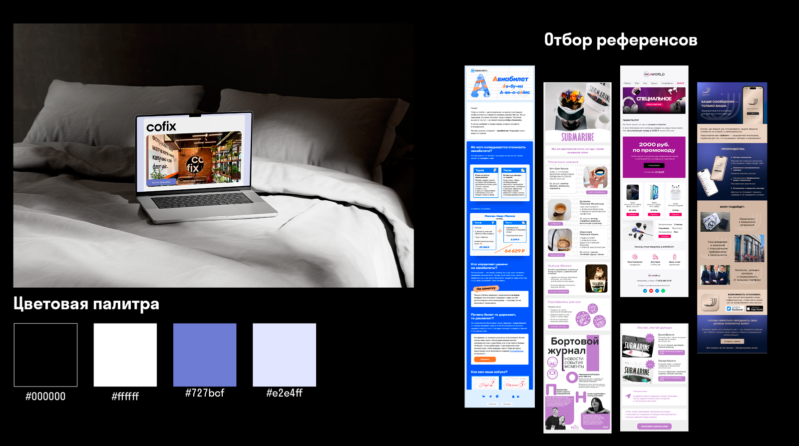Click the 'Оригинальная продукция' pink icon
The width and height of the screenshot is (799, 446).
[x=635, y=257]
